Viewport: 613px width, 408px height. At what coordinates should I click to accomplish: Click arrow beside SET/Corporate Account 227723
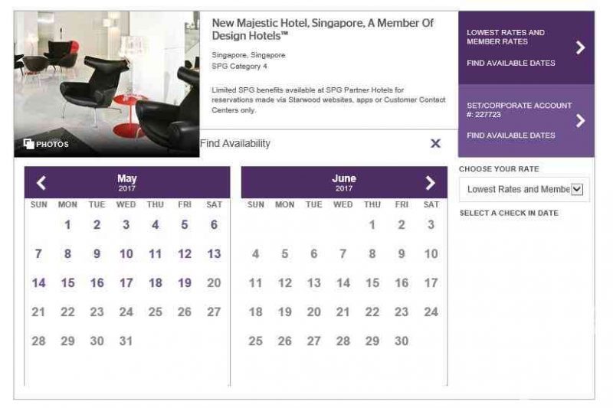coord(581,121)
